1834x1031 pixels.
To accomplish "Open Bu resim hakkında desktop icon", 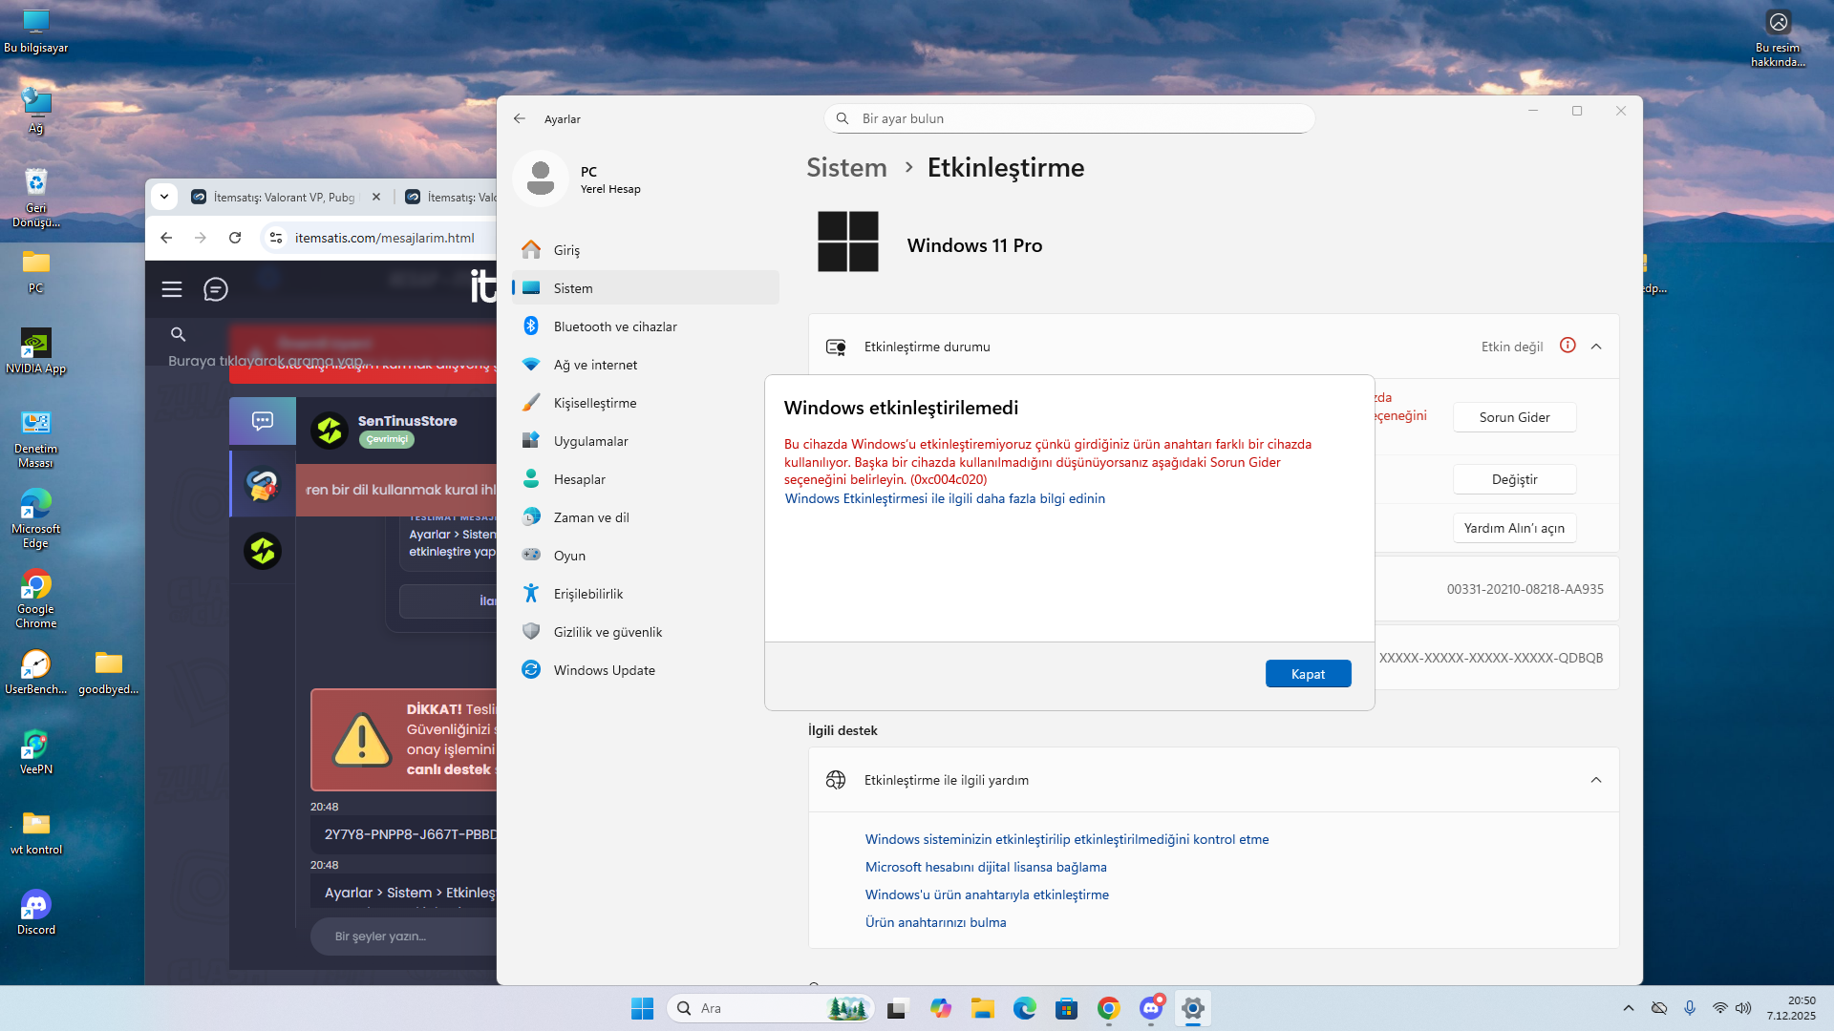I will point(1778,38).
